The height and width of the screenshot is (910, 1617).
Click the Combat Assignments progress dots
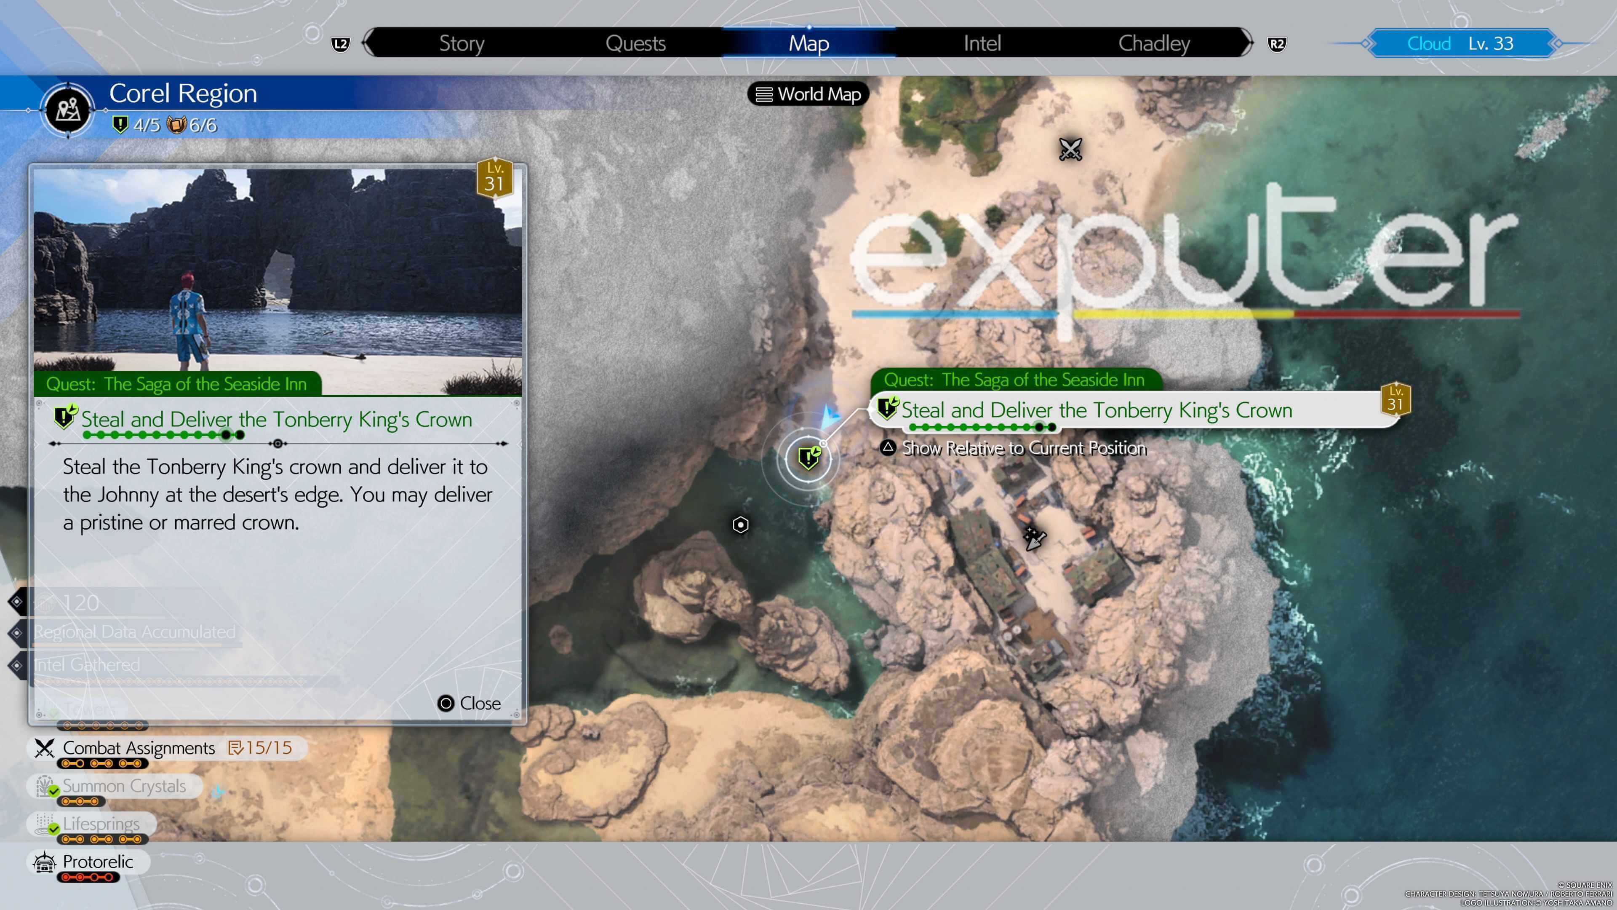[x=102, y=764]
